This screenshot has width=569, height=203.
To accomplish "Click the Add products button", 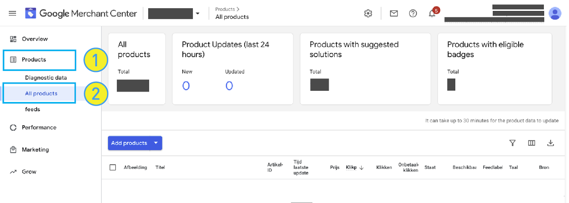I will (x=129, y=143).
